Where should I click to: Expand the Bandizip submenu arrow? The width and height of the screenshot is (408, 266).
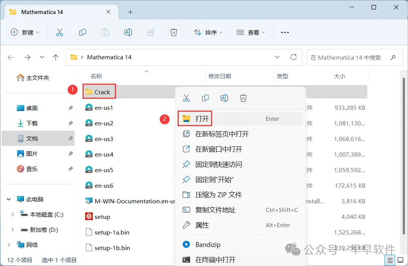[295, 244]
